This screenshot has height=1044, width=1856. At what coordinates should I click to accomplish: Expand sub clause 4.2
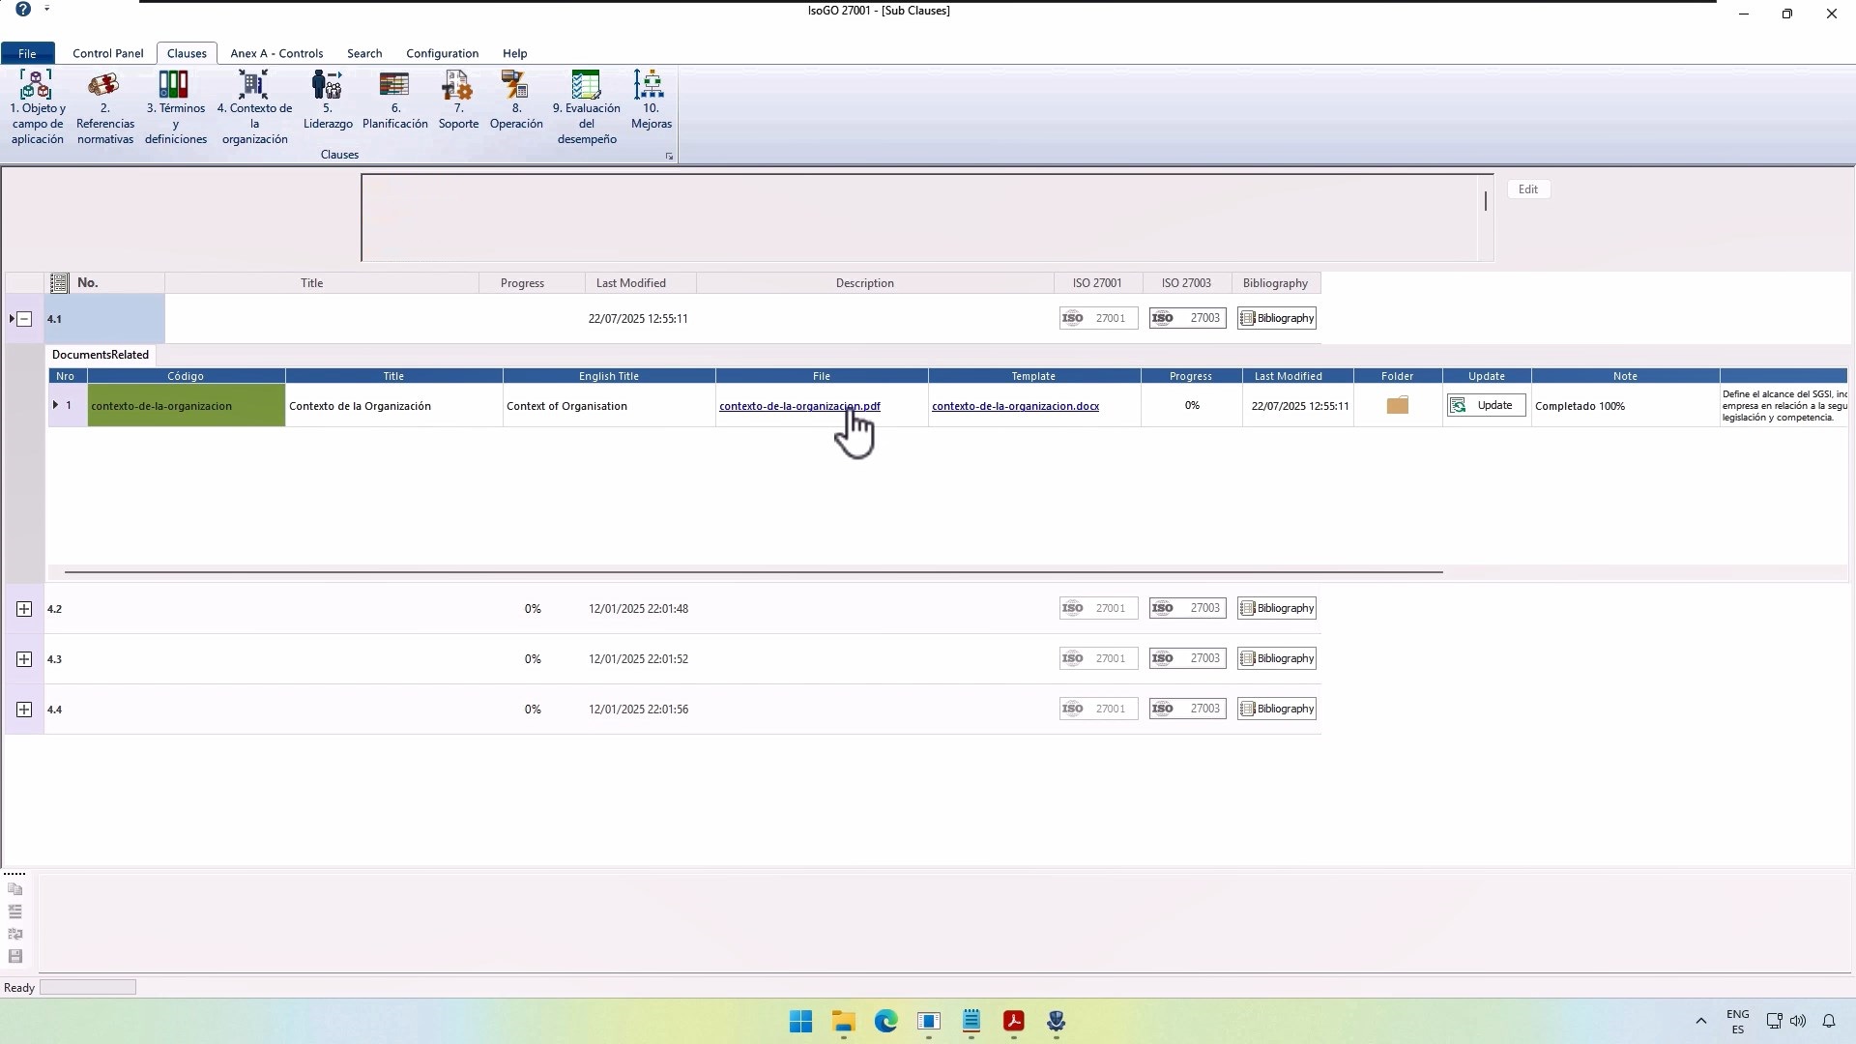tap(24, 609)
